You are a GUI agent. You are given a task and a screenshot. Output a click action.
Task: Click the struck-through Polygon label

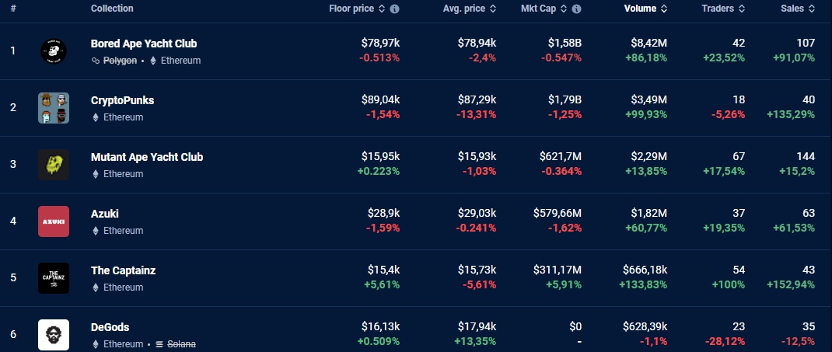coord(120,61)
